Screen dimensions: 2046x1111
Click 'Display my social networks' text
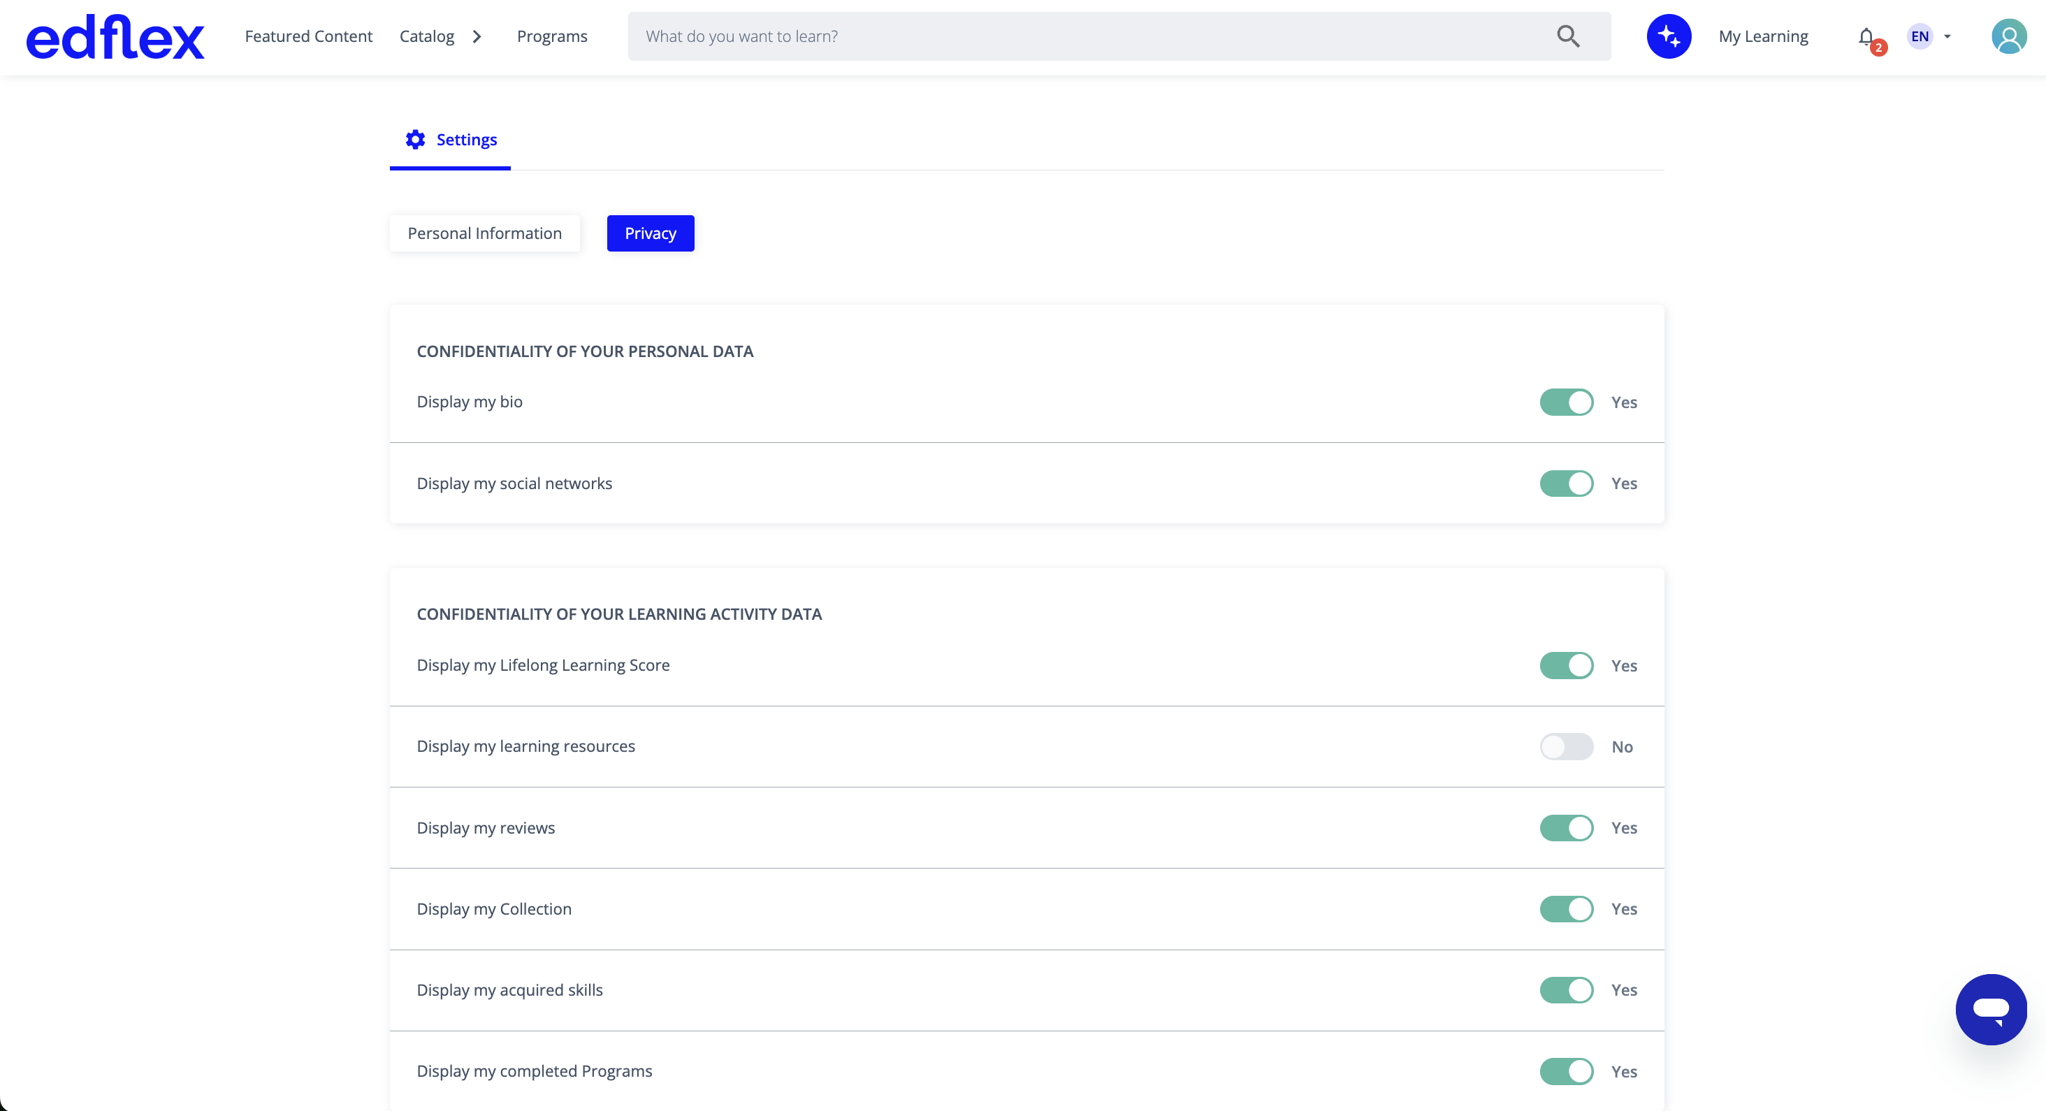click(514, 484)
